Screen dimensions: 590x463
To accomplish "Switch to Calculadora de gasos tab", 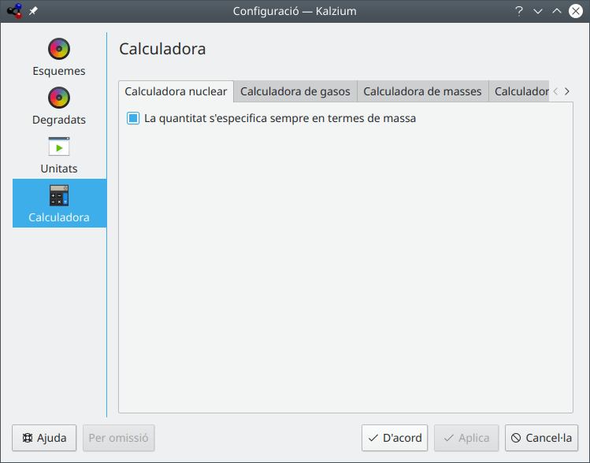I will click(x=295, y=91).
